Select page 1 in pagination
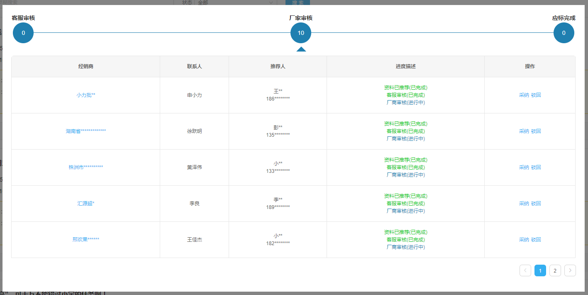The height and width of the screenshot is (295, 588). 540,270
